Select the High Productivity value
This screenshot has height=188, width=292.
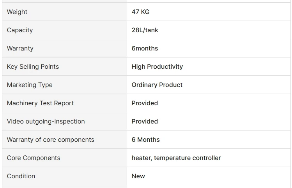pyautogui.click(x=157, y=66)
